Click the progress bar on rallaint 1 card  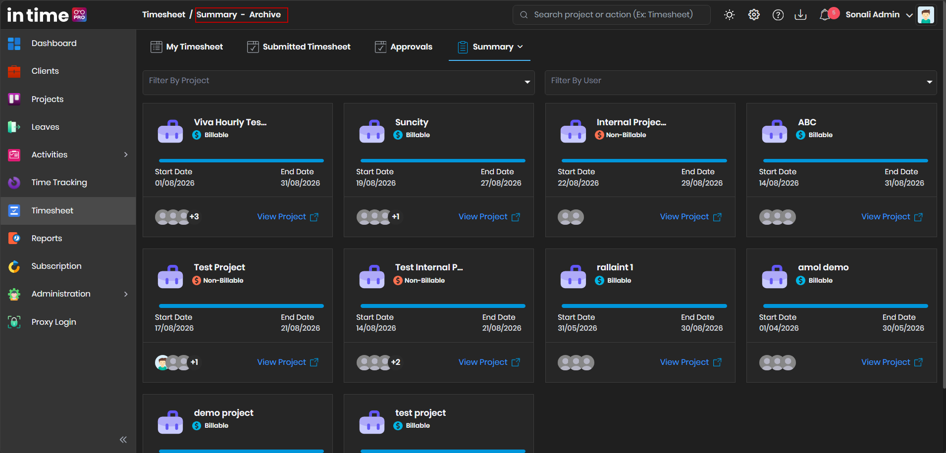[x=644, y=306]
